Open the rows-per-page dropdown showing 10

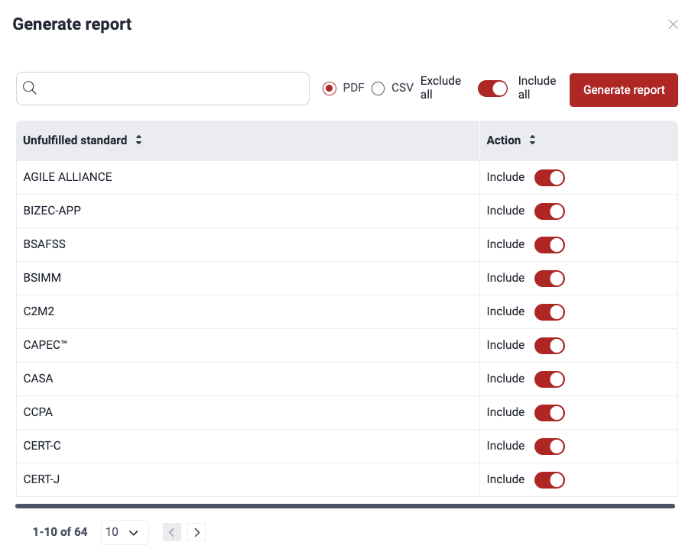pyautogui.click(x=124, y=532)
